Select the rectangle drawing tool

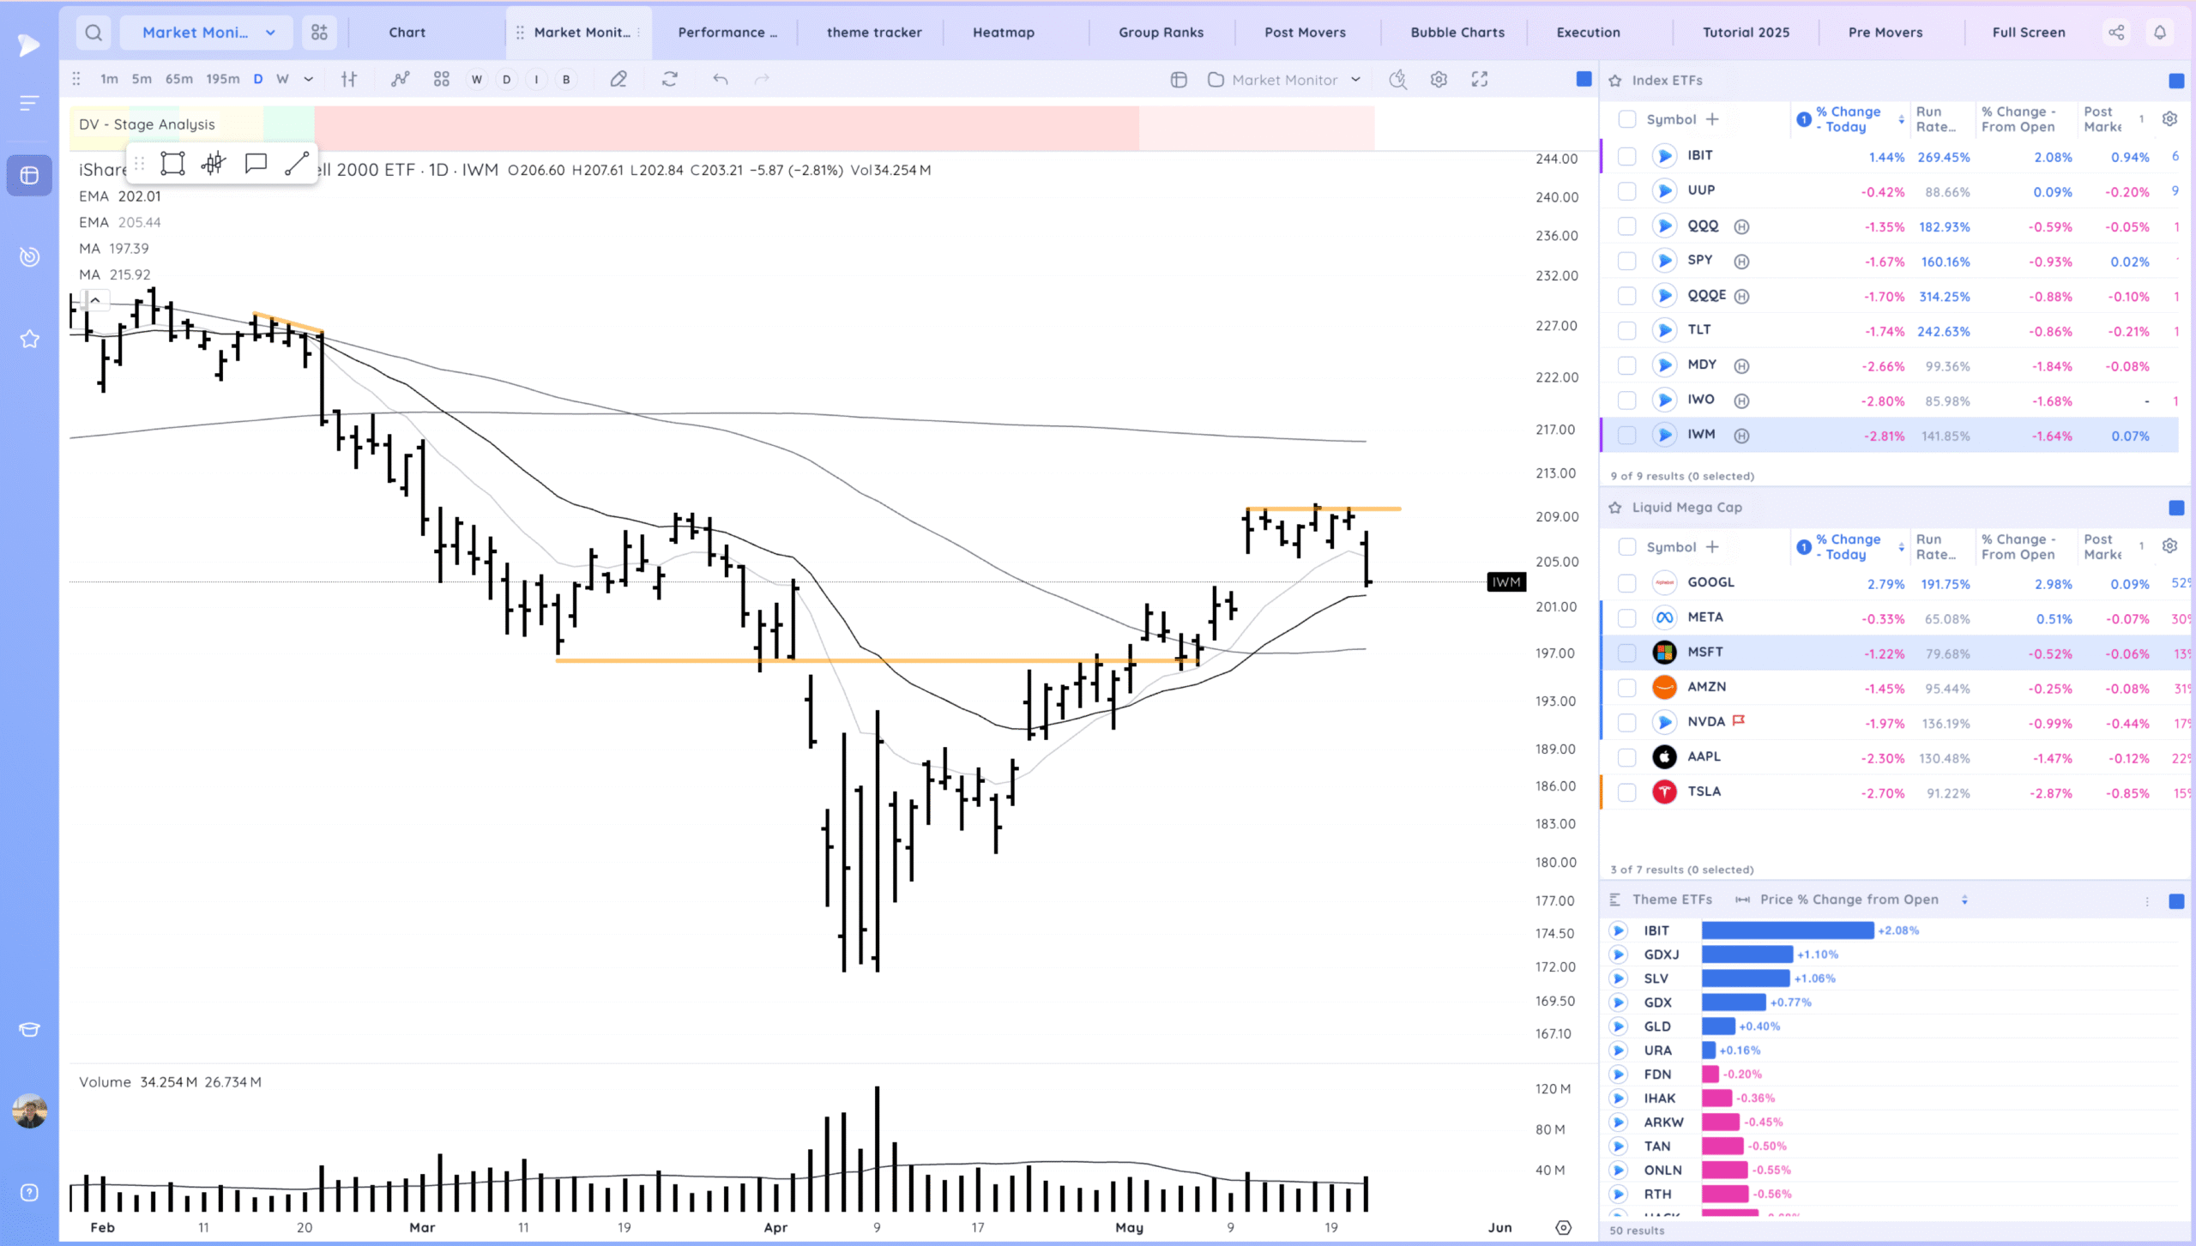172,163
